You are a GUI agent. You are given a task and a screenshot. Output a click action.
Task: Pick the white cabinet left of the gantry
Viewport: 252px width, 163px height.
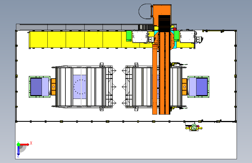tap(140, 37)
